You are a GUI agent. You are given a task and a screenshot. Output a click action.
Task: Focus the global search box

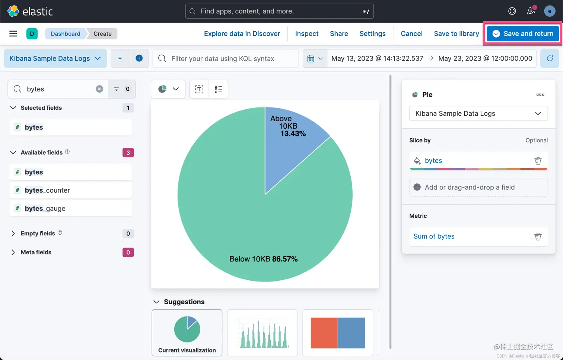point(279,11)
